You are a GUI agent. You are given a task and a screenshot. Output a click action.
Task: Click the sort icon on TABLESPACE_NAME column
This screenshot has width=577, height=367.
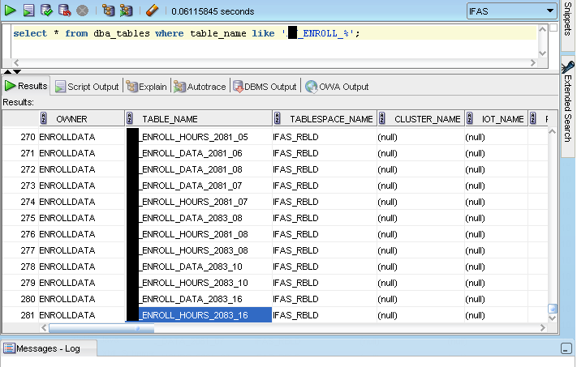tap(278, 118)
